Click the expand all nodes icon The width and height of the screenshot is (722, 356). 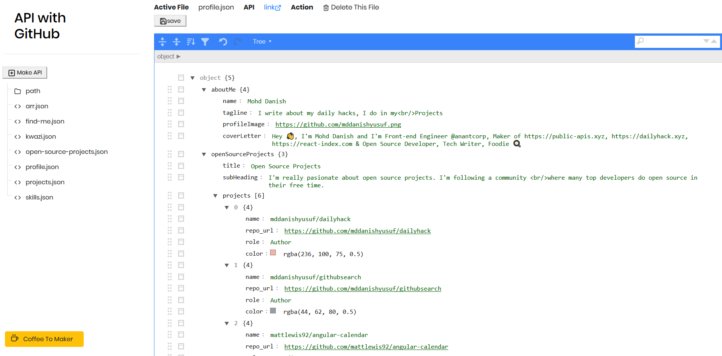[162, 41]
